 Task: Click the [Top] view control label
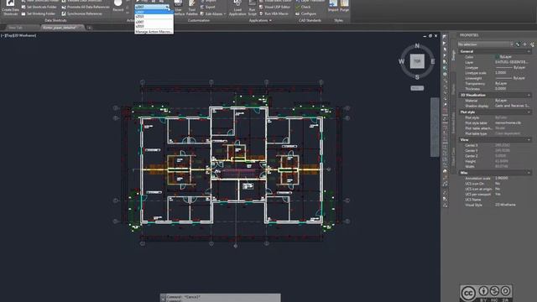(x=9, y=35)
